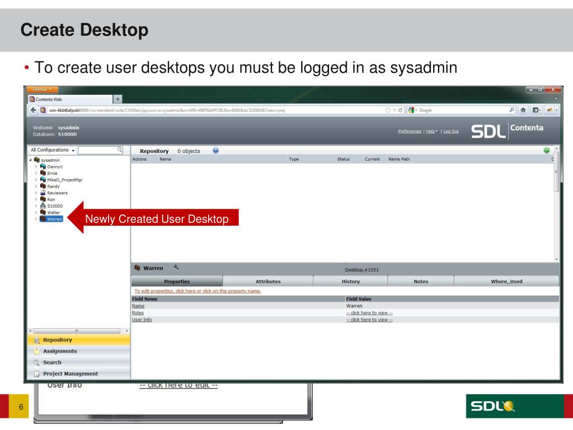Open the Repository navigation pane

pyautogui.click(x=78, y=340)
